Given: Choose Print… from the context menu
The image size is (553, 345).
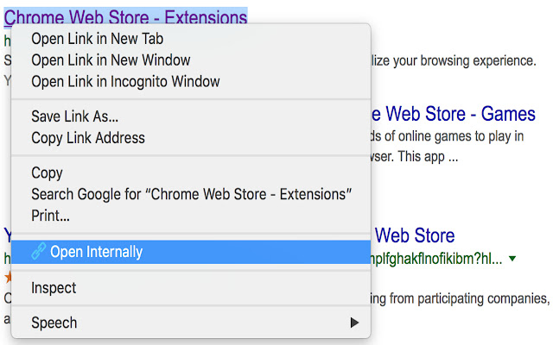Looking at the screenshot, I should tap(50, 216).
